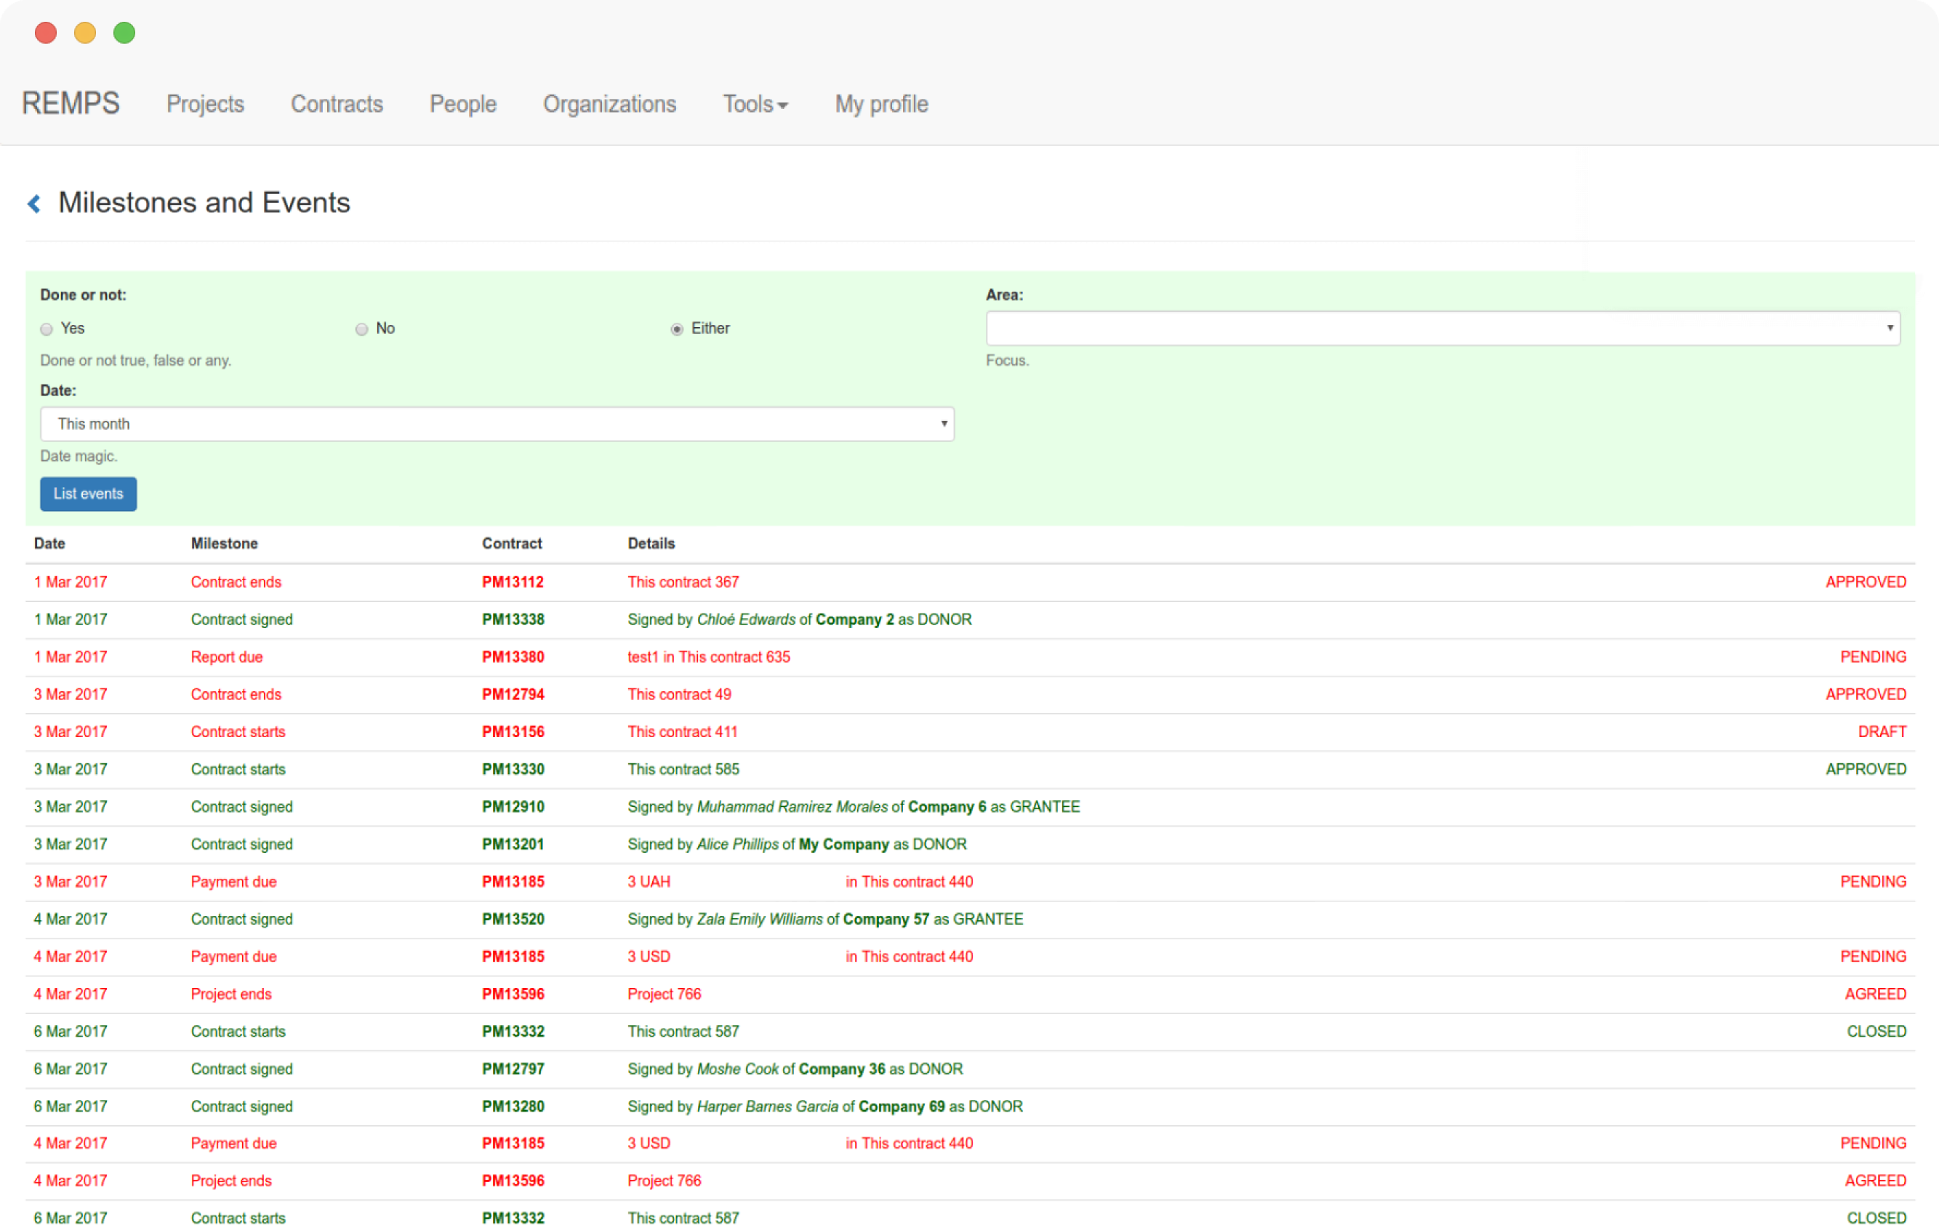The height and width of the screenshot is (1230, 1939).
Task: Expand the Date dropdown showing This month
Action: pos(497,425)
